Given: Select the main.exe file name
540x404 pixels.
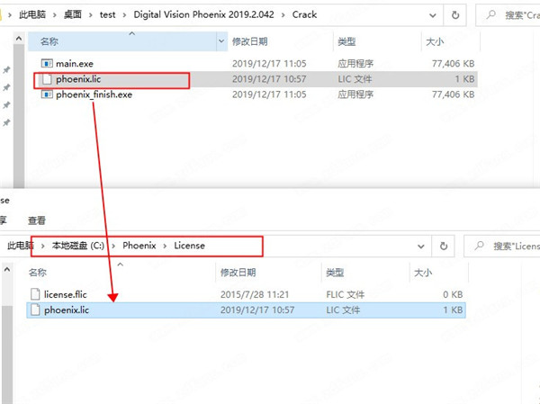Looking at the screenshot, I should pyautogui.click(x=75, y=64).
